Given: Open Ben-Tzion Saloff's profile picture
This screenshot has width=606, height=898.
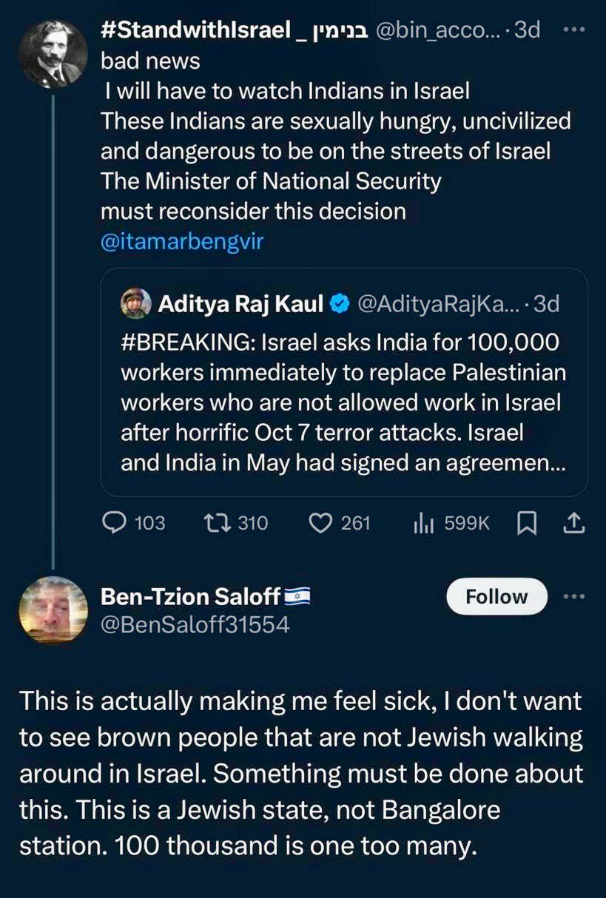Looking at the screenshot, I should pyautogui.click(x=53, y=610).
